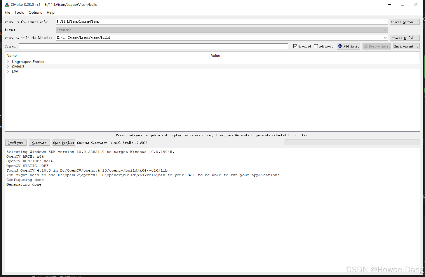The height and width of the screenshot is (277, 425).
Task: Open the File menu
Action: click(x=7, y=13)
